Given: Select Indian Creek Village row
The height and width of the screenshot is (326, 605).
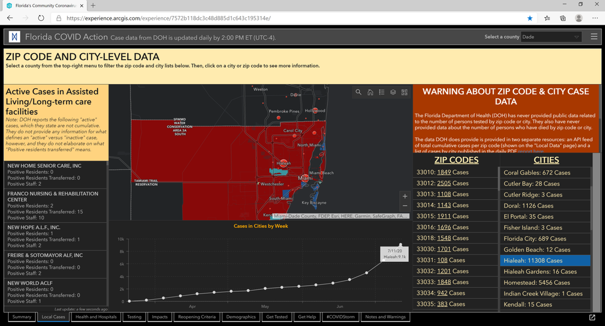Looking at the screenshot, I should 546,293.
